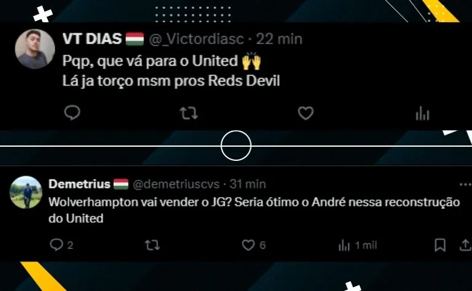Click the VT DIAS display name
Image resolution: width=472 pixels, height=291 pixels.
92,39
